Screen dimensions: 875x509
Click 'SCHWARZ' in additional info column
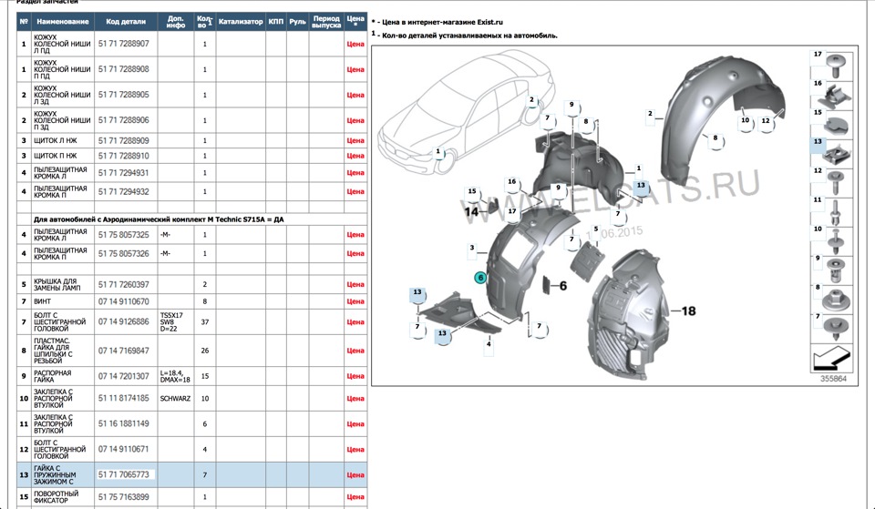[175, 399]
